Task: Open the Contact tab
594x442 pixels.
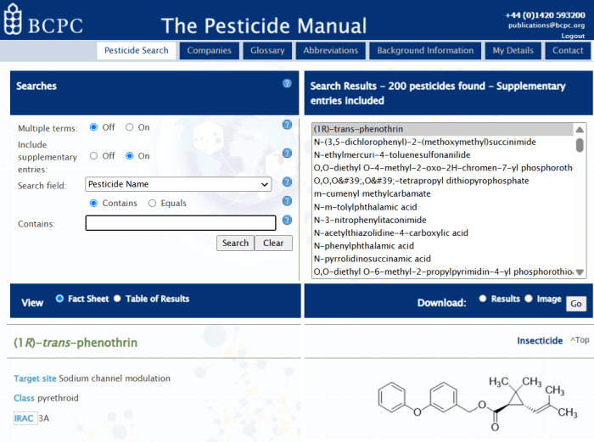Action: pyautogui.click(x=568, y=51)
